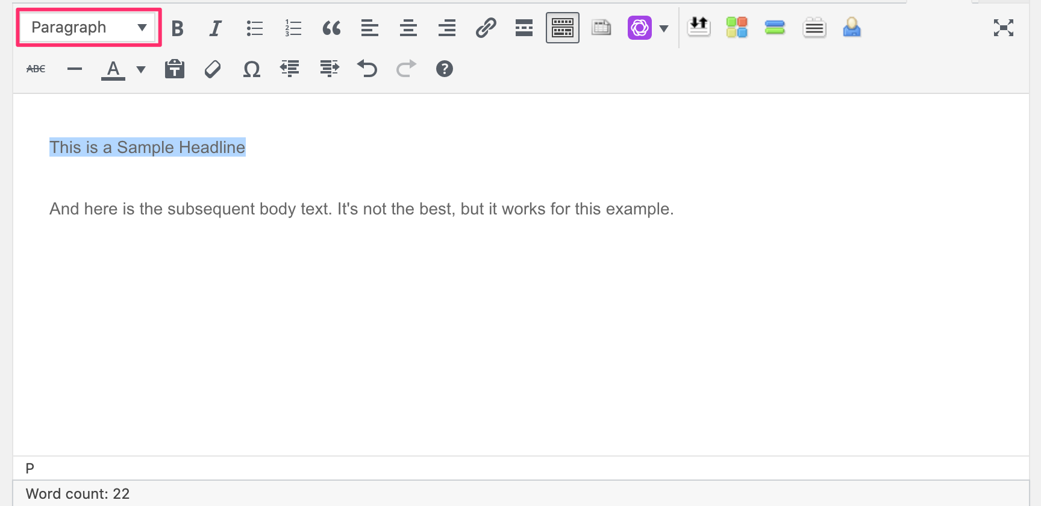Click the highlighted Sample Headline text
The height and width of the screenshot is (506, 1041).
[148, 148]
